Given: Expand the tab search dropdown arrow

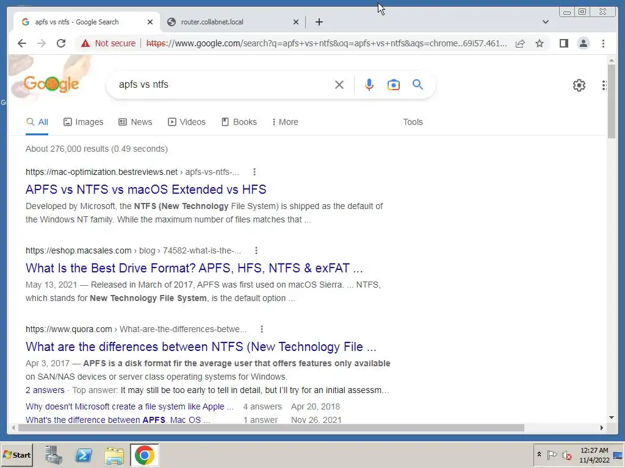Looking at the screenshot, I should (545, 22).
